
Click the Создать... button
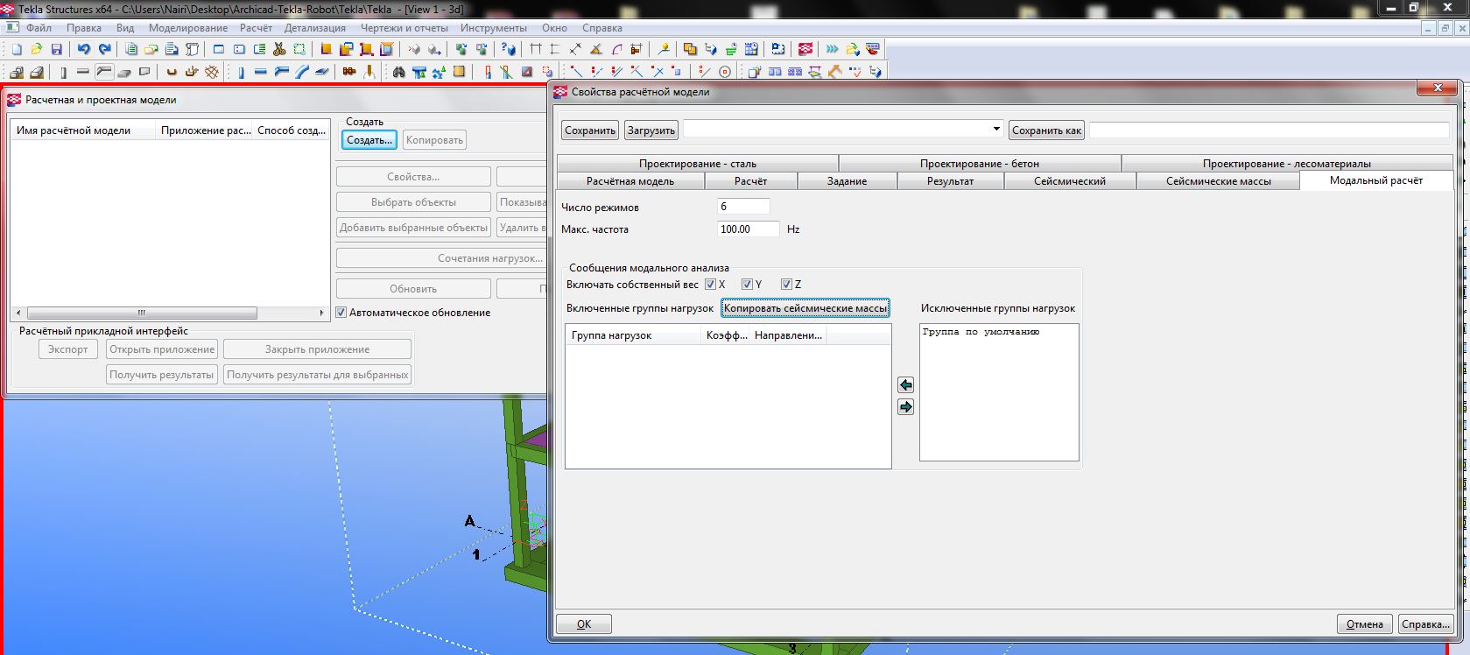[369, 140]
